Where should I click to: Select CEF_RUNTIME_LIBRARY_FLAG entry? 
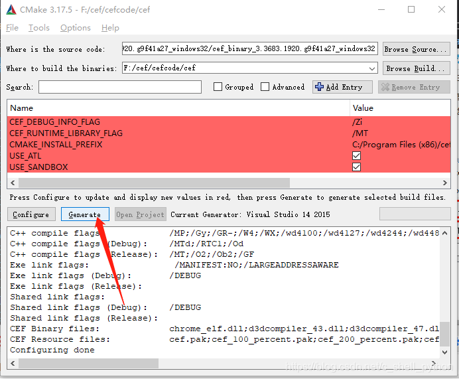66,133
